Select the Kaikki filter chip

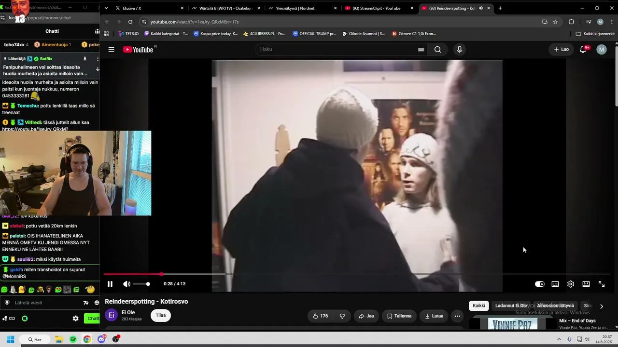[479, 306]
